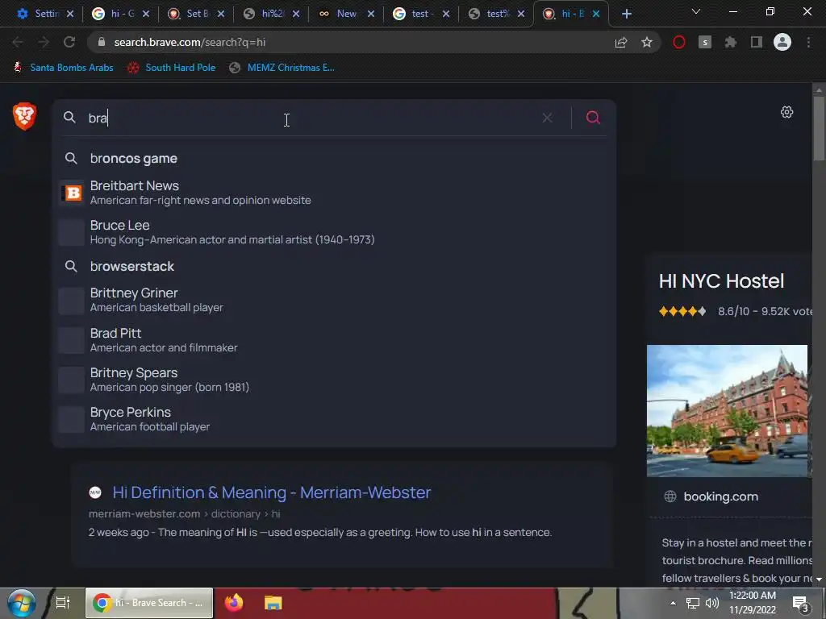826x619 pixels.
Task: Click the HI NYC Hostel photo
Action: coord(727,410)
